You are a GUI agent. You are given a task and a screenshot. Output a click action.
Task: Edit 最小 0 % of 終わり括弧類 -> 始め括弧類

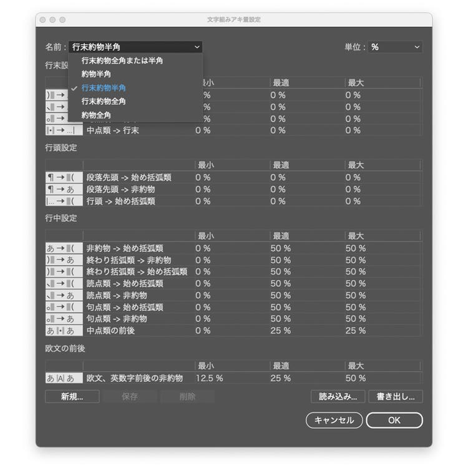tap(203, 271)
